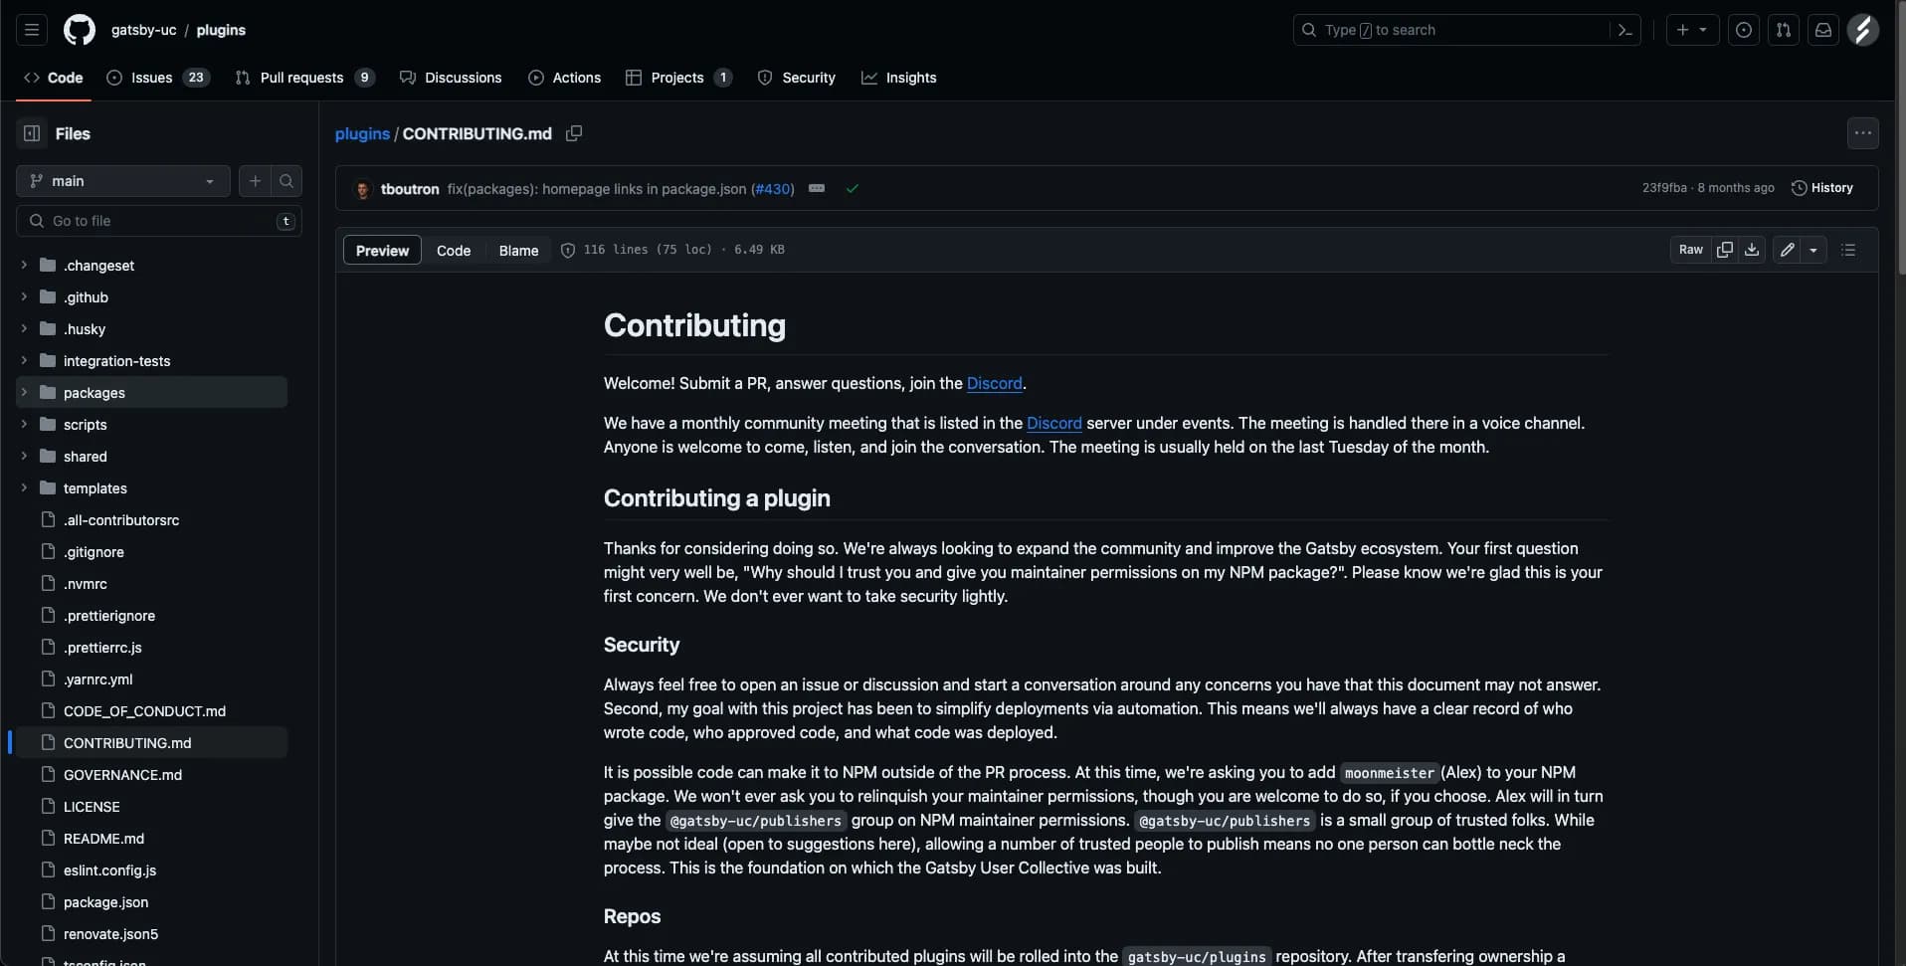The width and height of the screenshot is (1906, 966).
Task: Open the user avatar menu
Action: (1863, 30)
